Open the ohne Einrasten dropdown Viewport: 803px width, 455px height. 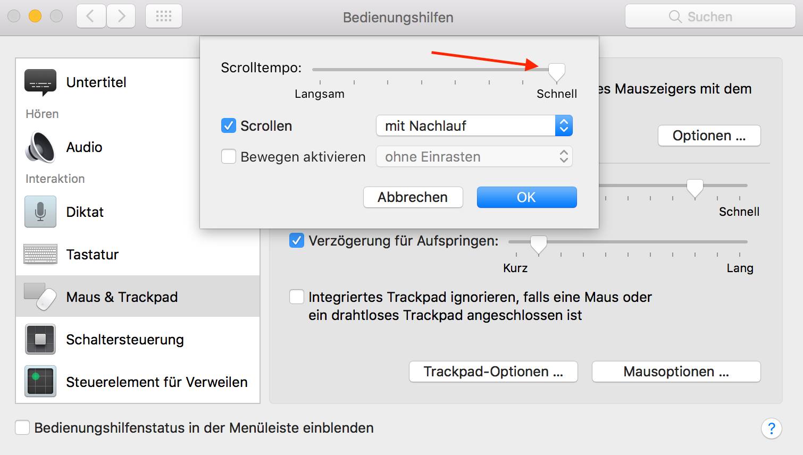474,157
